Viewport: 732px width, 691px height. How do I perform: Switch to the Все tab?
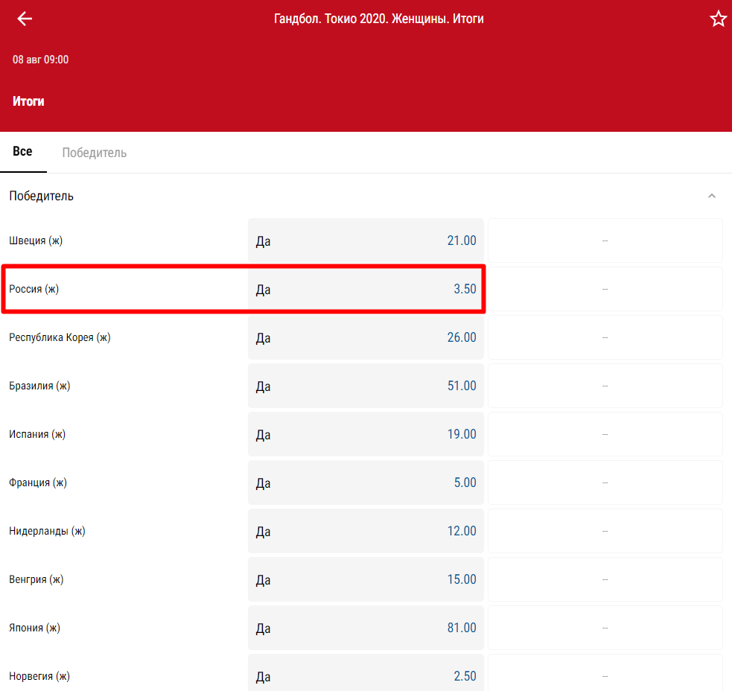[22, 151]
